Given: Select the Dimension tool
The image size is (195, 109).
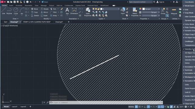Looking at the screenshot, I should [x=74, y=11].
